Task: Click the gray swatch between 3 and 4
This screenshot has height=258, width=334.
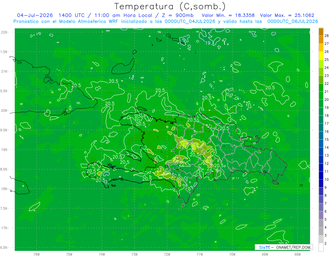Action: click(321, 231)
